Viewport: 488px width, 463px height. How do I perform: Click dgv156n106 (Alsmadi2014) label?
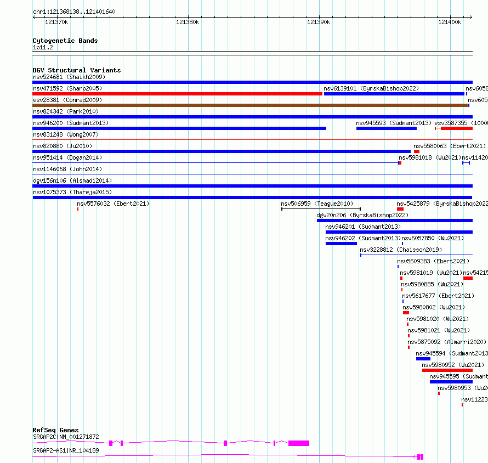pos(72,180)
